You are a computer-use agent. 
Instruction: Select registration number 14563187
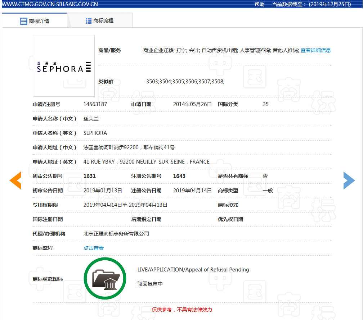point(95,104)
